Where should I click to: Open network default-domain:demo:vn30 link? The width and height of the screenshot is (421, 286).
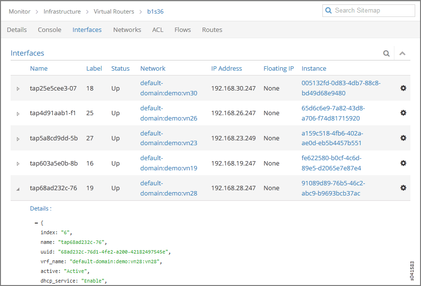point(168,88)
